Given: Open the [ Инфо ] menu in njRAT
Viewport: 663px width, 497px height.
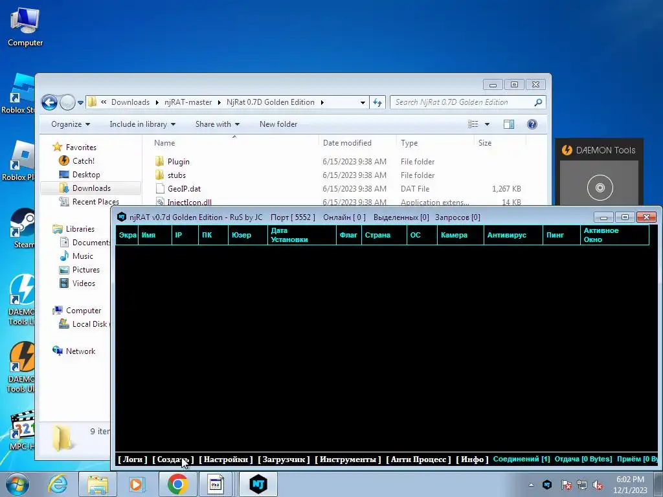Looking at the screenshot, I should click(472, 459).
